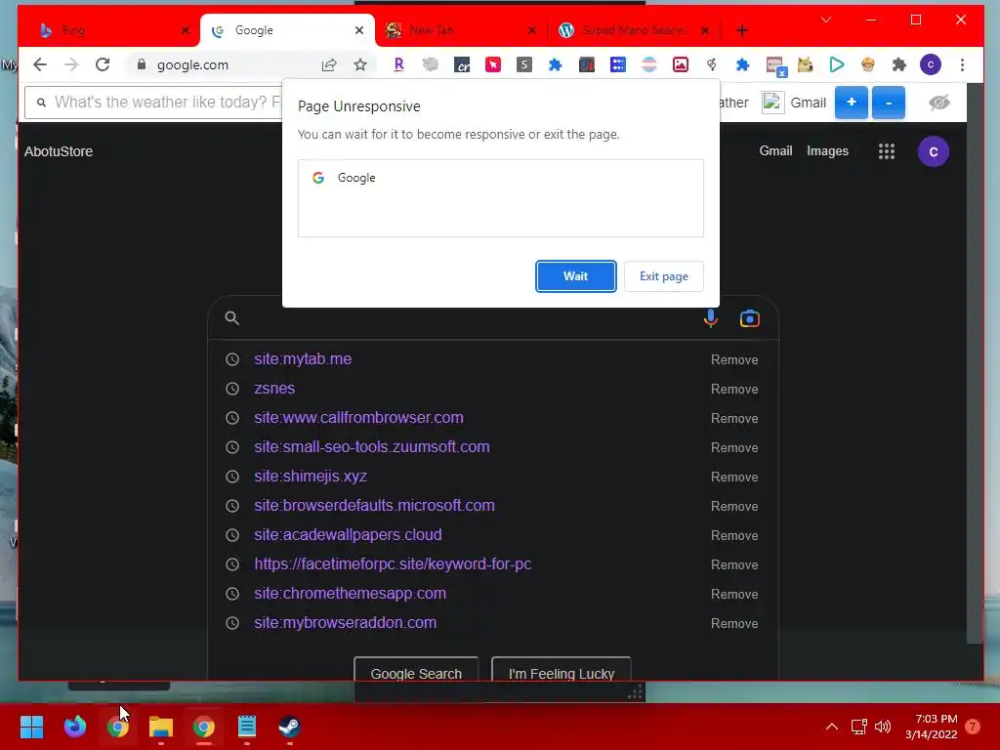
Task: Open the Gmail link in extension bar
Action: pos(808,103)
